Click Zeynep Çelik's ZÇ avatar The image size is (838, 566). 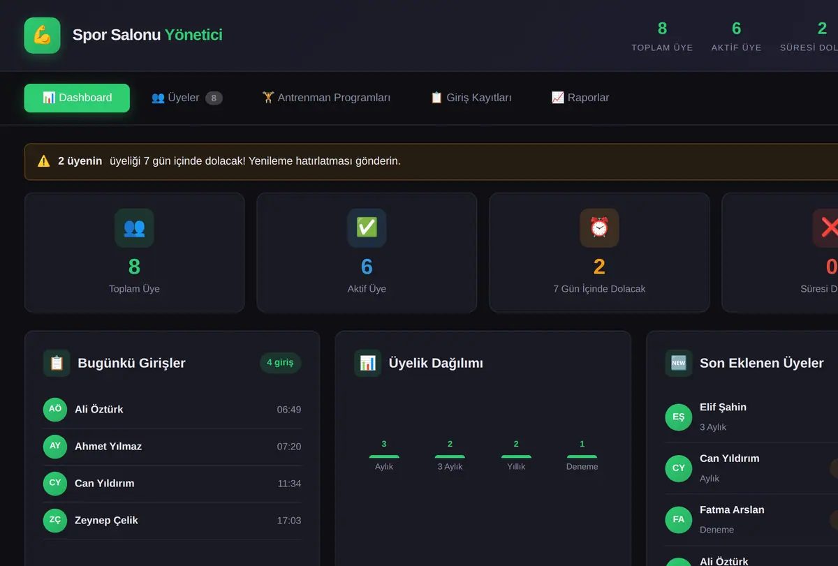click(55, 521)
